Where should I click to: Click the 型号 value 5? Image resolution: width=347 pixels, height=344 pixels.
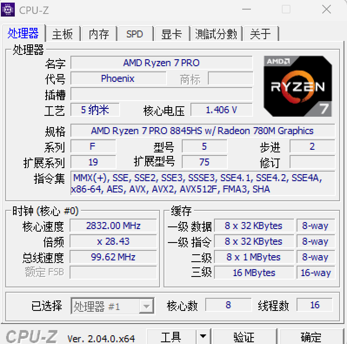pos(204,146)
